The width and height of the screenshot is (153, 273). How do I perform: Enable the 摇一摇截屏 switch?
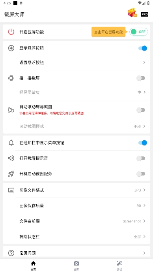141,78
